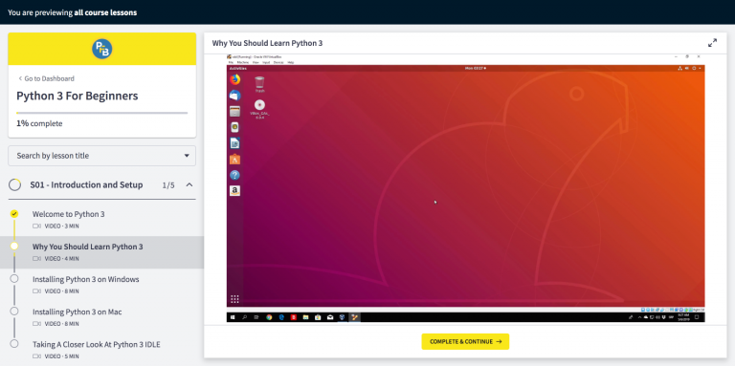
Task: Expand the video to fullscreen view
Action: coord(712,43)
